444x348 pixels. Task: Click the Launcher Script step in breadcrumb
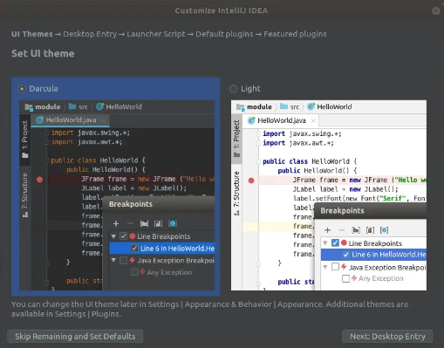tap(156, 34)
